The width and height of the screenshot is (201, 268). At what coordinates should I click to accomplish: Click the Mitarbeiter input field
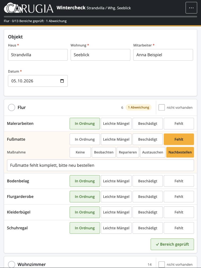tap(163, 55)
